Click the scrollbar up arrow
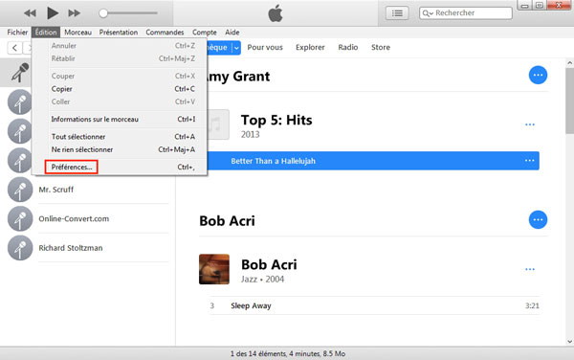This screenshot has width=574, height=360. click(569, 62)
